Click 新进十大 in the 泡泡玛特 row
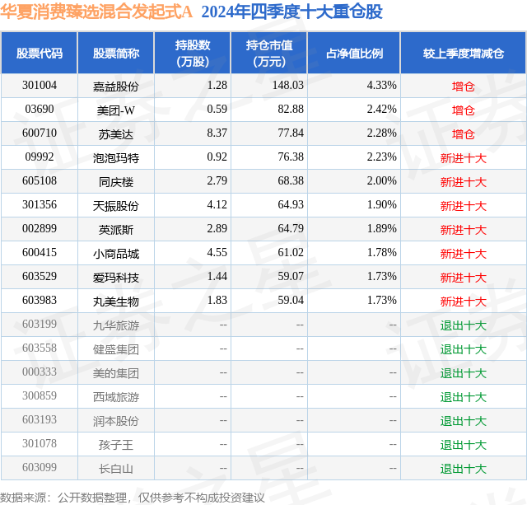The height and width of the screenshot is (505, 527). click(x=464, y=158)
